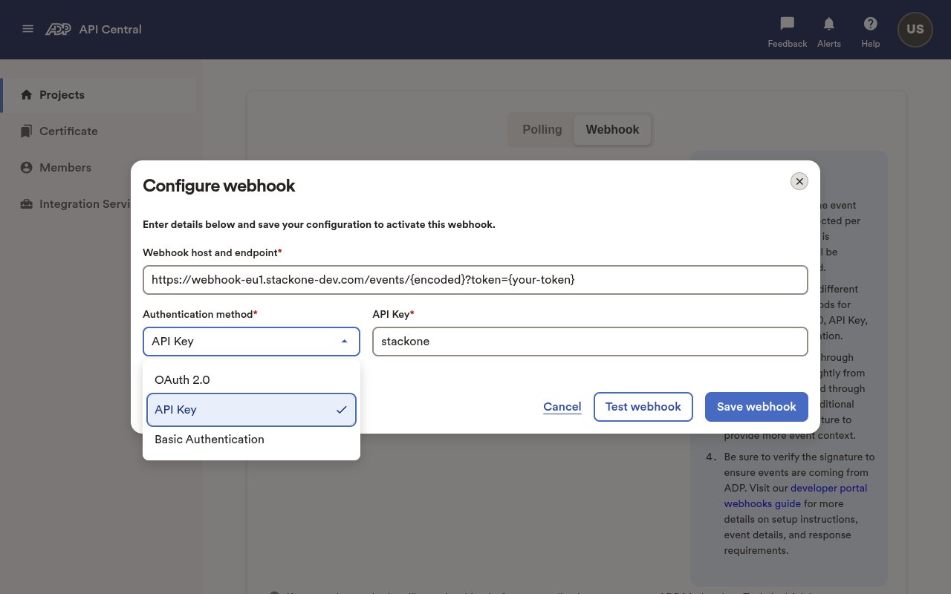Click the Integration Services briefcase icon

tap(27, 203)
